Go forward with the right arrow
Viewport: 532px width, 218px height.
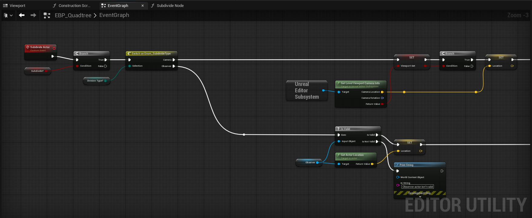click(33, 15)
